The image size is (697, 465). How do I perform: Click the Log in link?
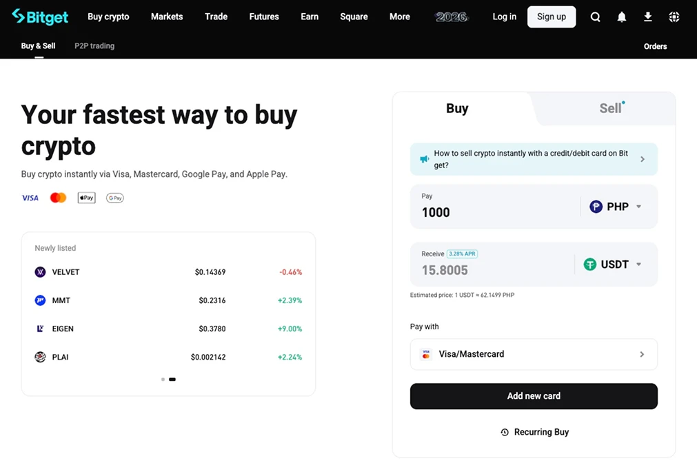[504, 17]
